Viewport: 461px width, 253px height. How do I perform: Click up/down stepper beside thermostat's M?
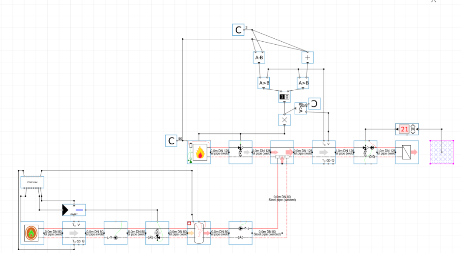tap(413, 129)
